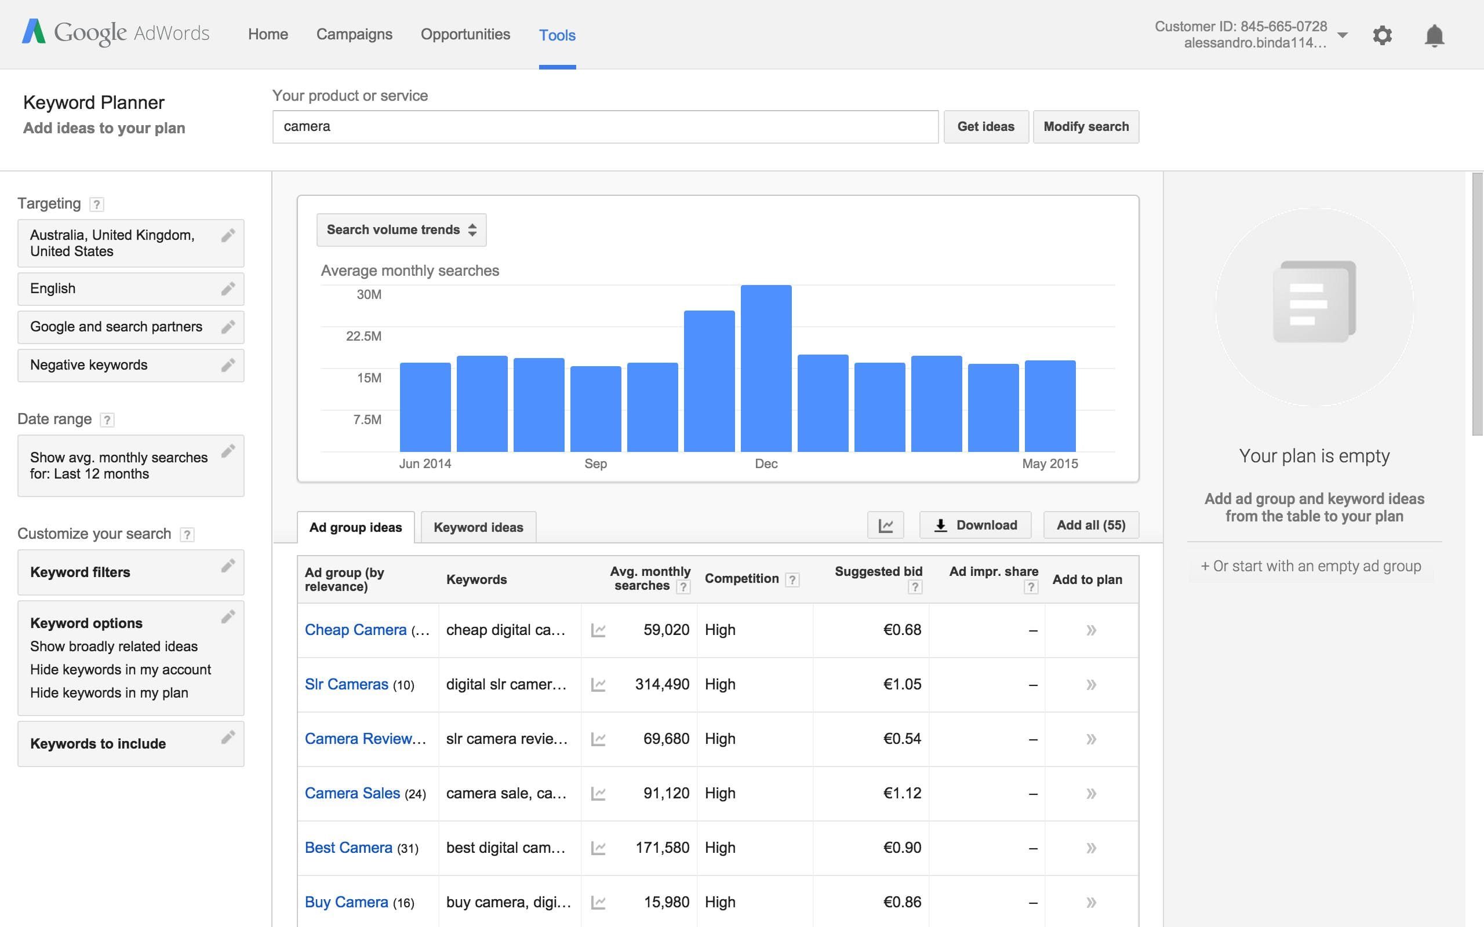Open the Best Camera ad group link
This screenshot has height=927, width=1484.
point(348,847)
